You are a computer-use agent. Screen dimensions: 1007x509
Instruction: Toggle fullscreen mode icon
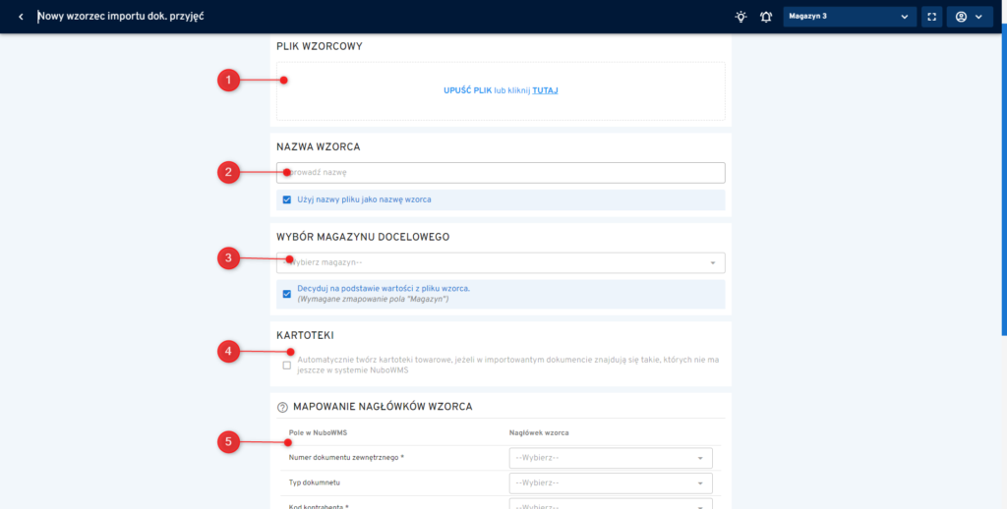click(931, 17)
